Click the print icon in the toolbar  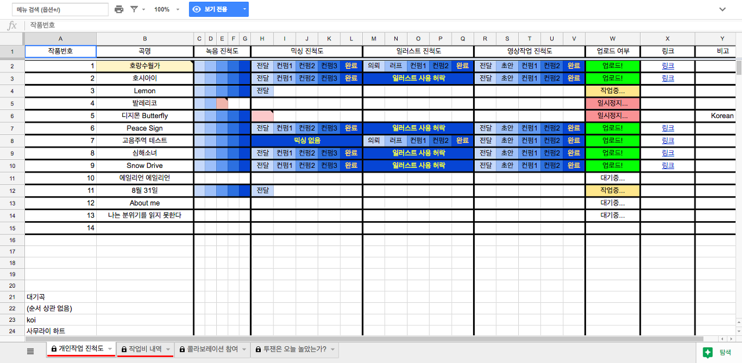(121, 9)
